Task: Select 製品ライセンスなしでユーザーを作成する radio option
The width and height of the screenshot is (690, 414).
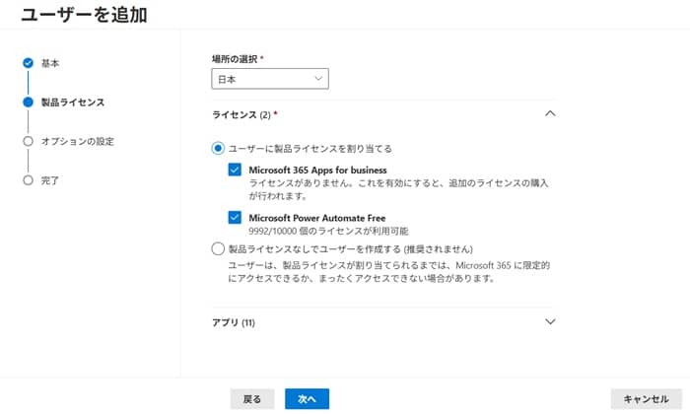Action: click(x=219, y=249)
